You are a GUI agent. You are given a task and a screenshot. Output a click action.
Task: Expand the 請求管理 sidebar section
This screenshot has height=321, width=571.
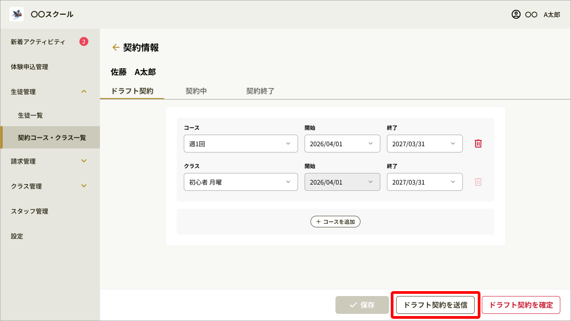coord(50,161)
